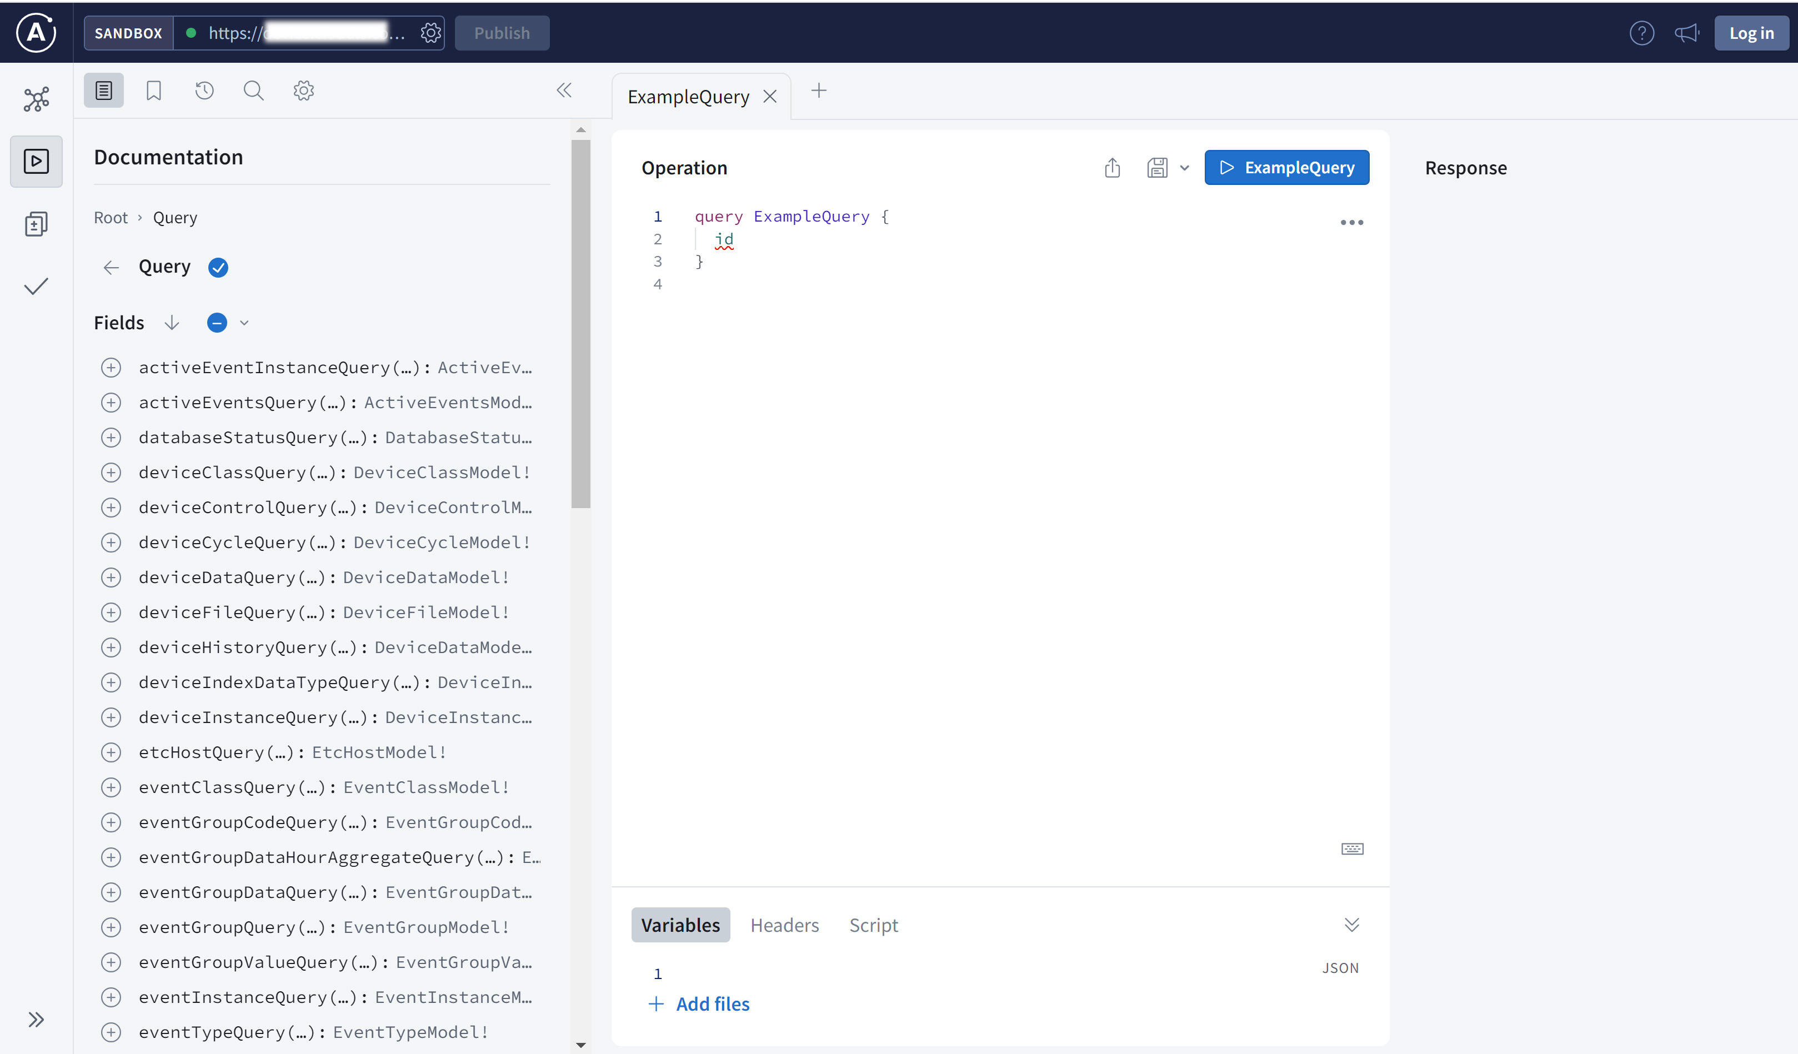Add deviceClassQuery field with plus circle
This screenshot has height=1054, width=1798.
pyautogui.click(x=111, y=473)
